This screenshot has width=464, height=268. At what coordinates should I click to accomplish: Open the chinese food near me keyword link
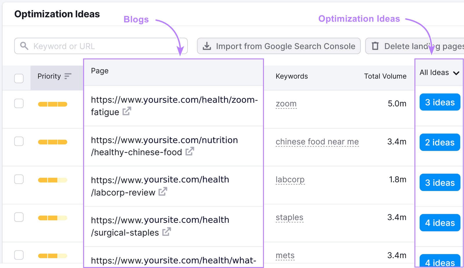click(x=317, y=142)
